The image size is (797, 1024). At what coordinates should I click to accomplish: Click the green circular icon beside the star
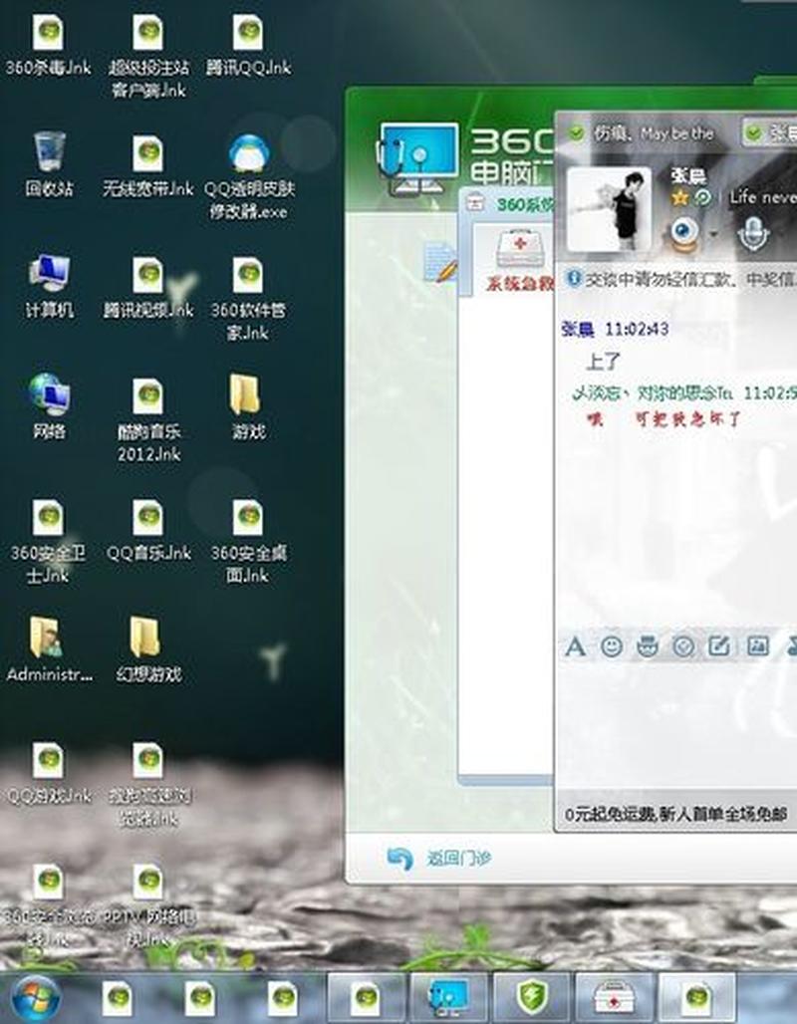(702, 197)
